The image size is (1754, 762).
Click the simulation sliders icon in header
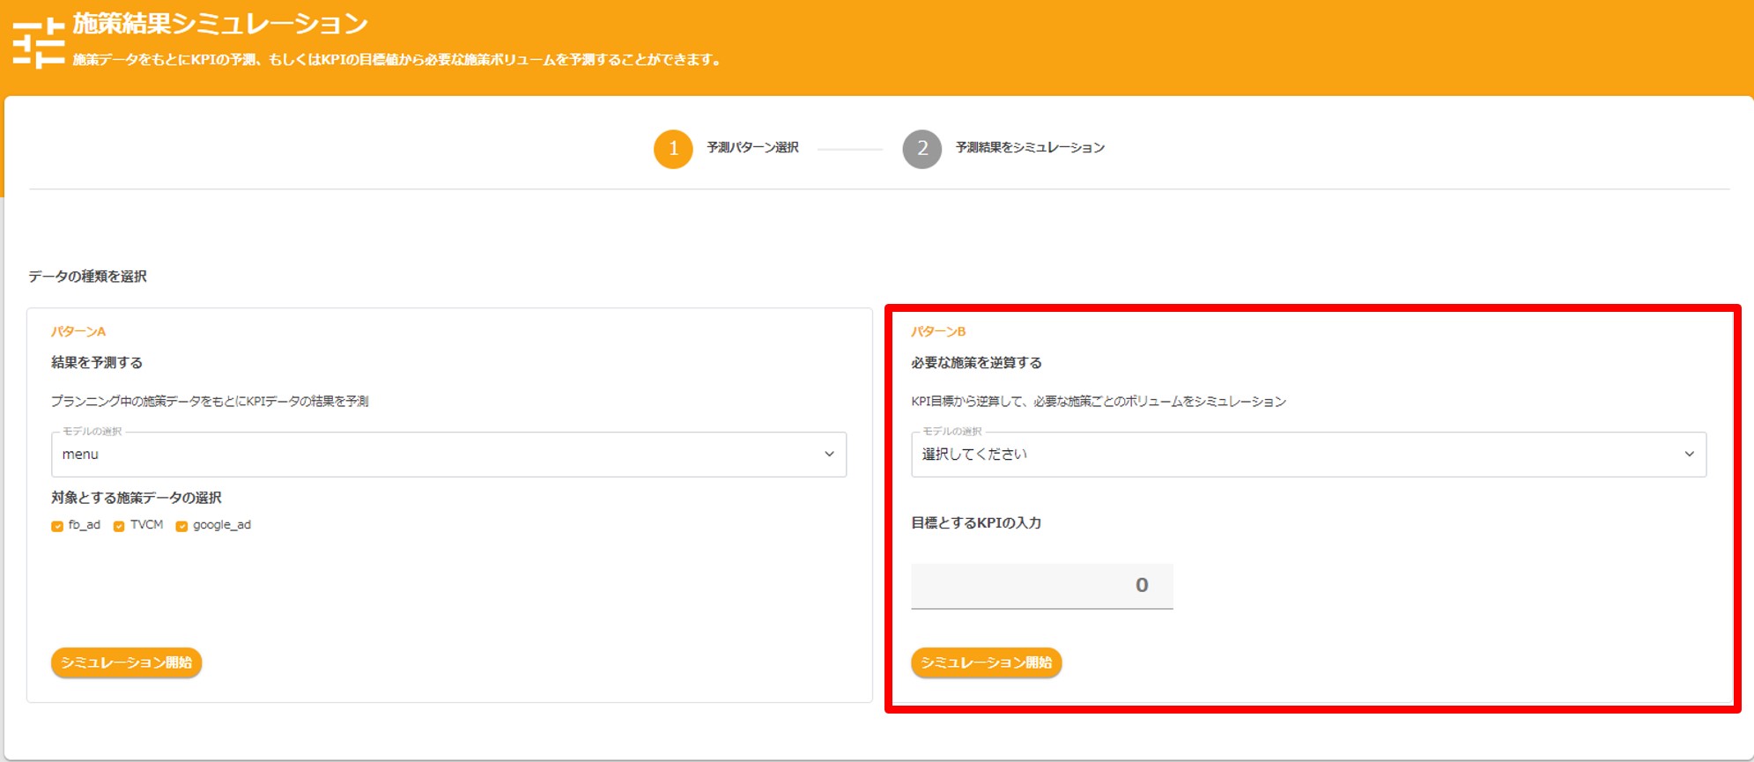[x=39, y=42]
